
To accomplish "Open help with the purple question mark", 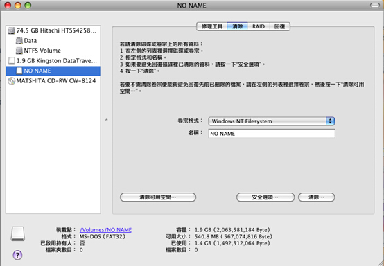I will (x=17, y=255).
